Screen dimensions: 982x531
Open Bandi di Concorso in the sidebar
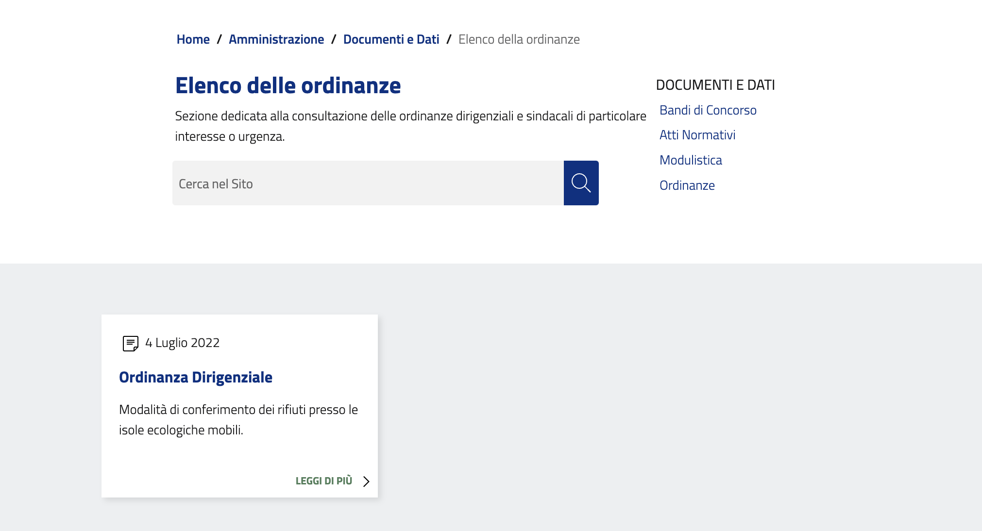[x=708, y=110]
